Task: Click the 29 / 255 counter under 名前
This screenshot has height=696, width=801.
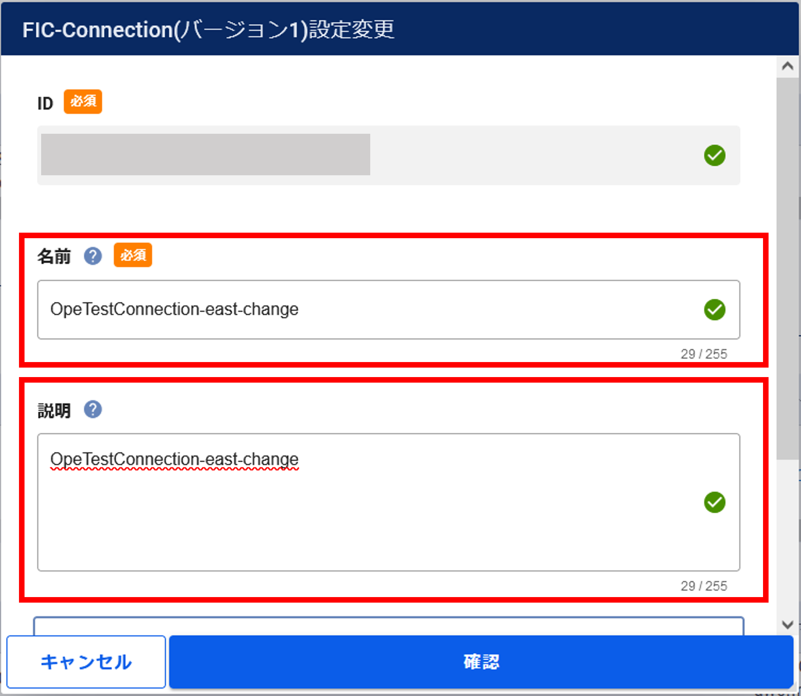Action: (x=703, y=354)
